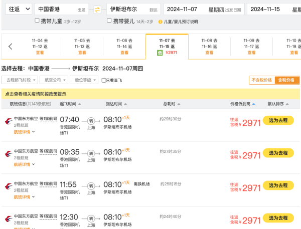
Task: Select 11-08 去 11-16 返 date tab
Action: [209, 47]
